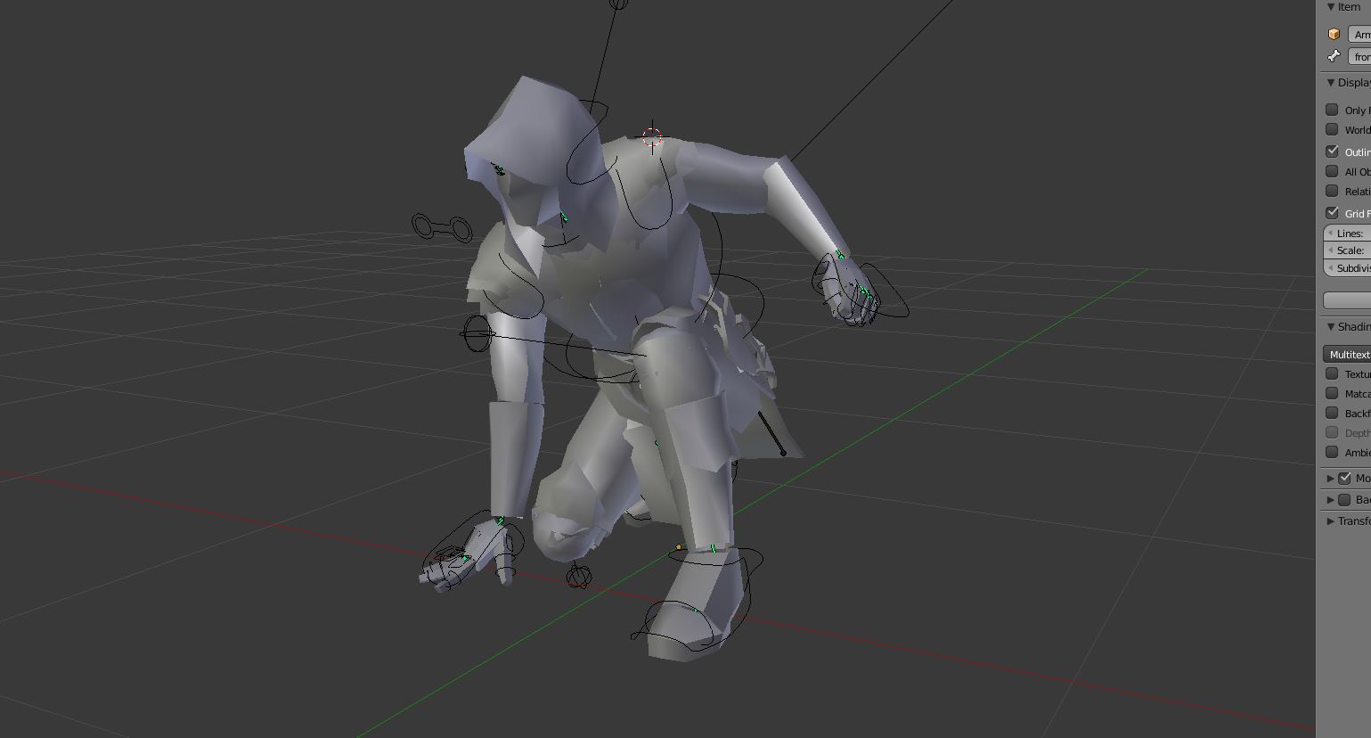Decrease the grid Scale value

coord(1331,250)
